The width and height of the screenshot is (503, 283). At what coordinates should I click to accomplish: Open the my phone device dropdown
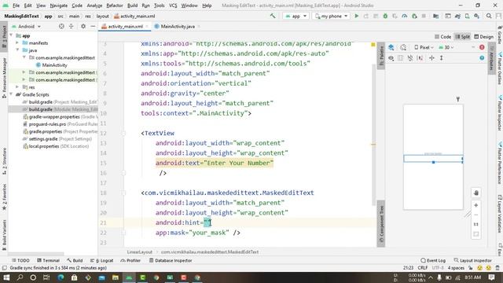tap(332, 16)
